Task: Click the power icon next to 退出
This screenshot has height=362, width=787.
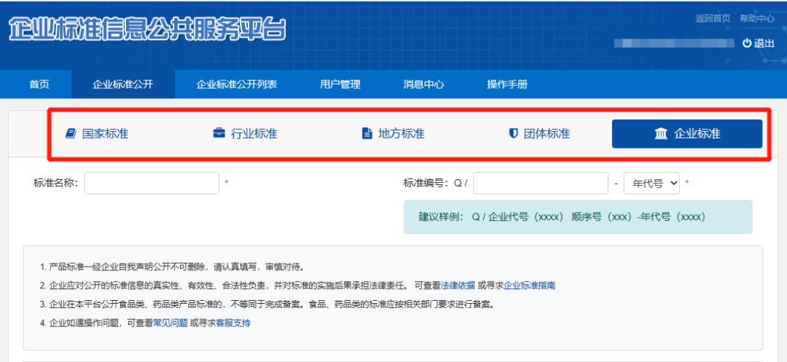Action: point(746,44)
